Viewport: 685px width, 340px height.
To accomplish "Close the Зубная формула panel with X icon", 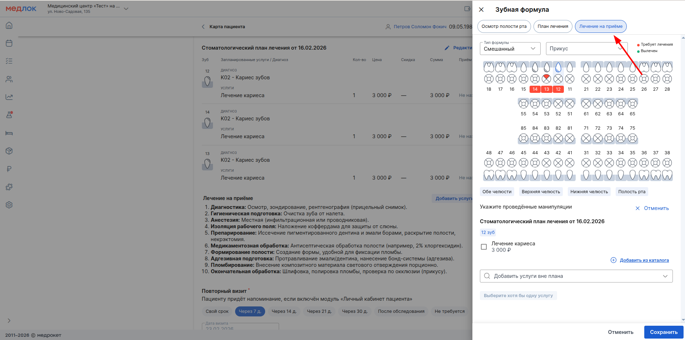I will point(481,10).
